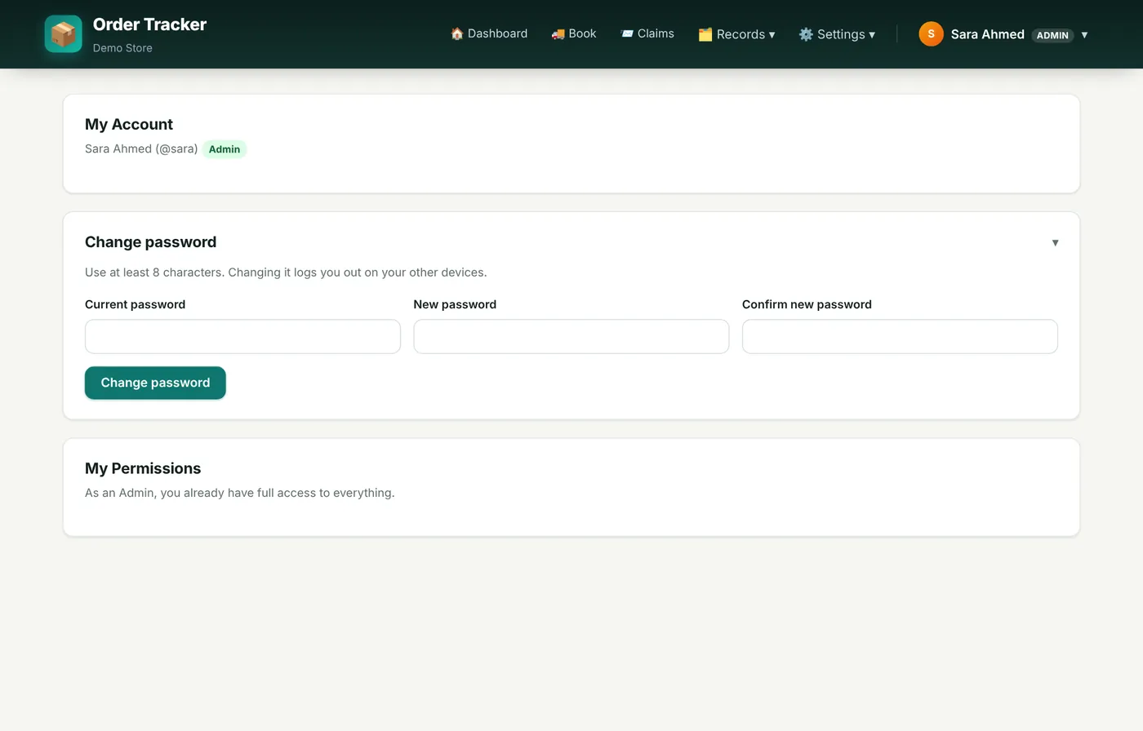Click the ADMIN badge in the header
1143x731 pixels.
[x=1052, y=35]
